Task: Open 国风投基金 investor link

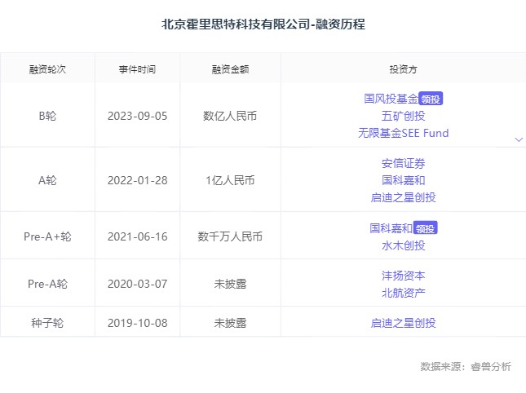Action: (391, 99)
